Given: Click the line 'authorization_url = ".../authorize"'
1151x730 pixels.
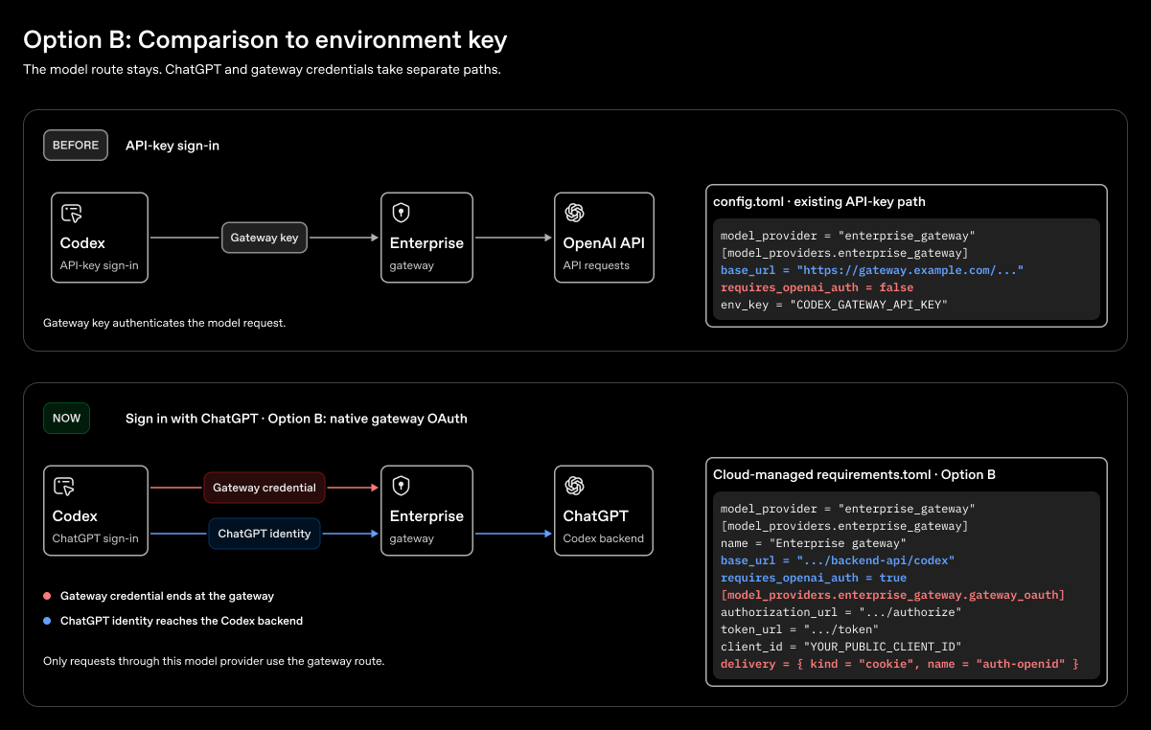Looking at the screenshot, I should tap(841, 612).
